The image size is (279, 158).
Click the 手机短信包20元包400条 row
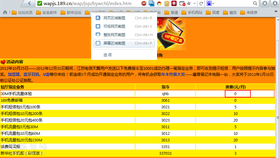22,120
